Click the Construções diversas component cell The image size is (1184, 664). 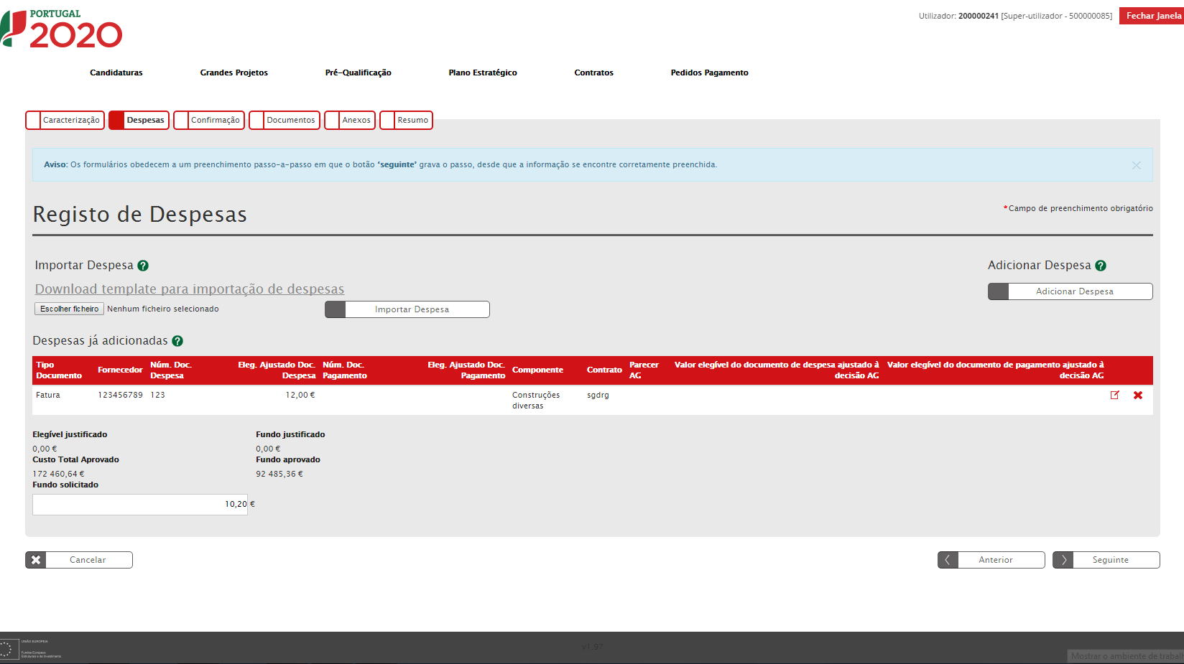tap(536, 401)
